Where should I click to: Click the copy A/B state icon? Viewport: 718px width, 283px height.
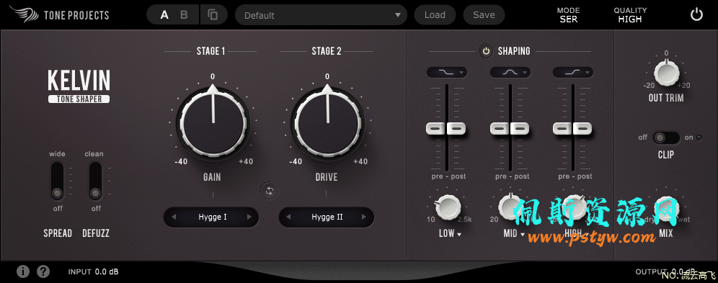pyautogui.click(x=213, y=14)
